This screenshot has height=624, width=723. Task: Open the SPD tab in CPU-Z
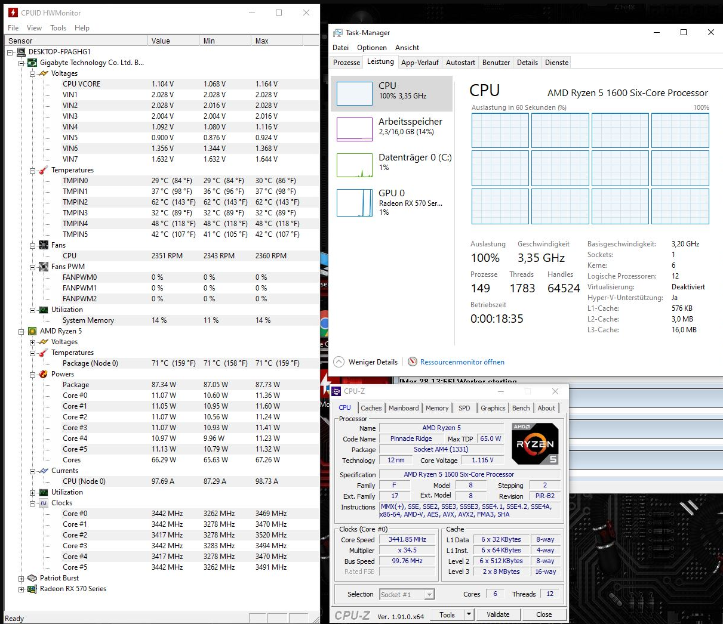464,408
